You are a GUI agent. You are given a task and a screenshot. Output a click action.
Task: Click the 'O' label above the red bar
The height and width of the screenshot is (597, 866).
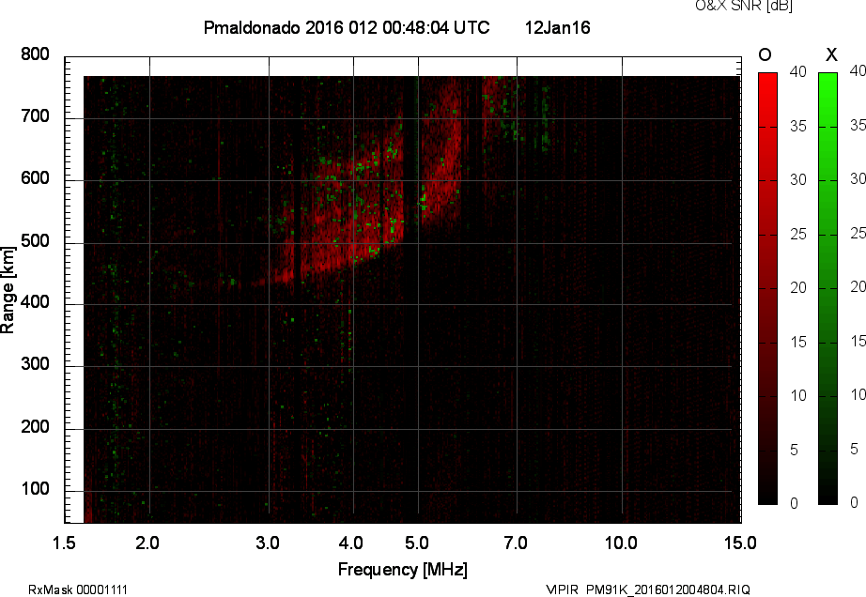(765, 54)
